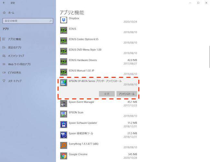Click the EDIUS Codec Option 6.55 icon
Image resolution: width=210 pixels, height=162 pixels.
(x=64, y=41)
